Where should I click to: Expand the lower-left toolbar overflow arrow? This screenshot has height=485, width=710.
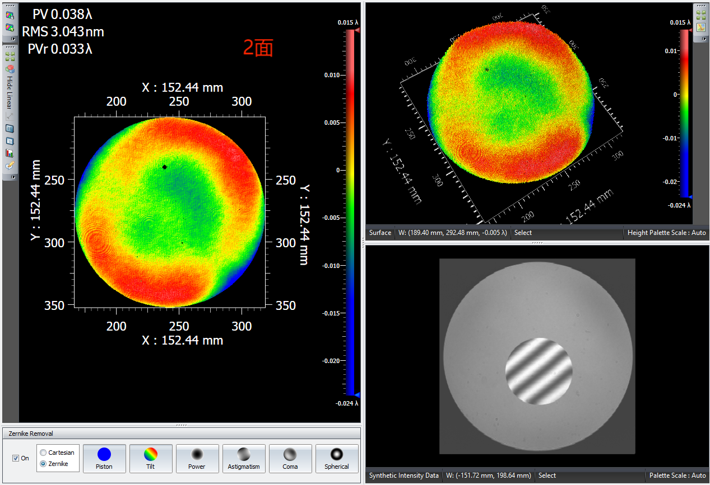13,177
